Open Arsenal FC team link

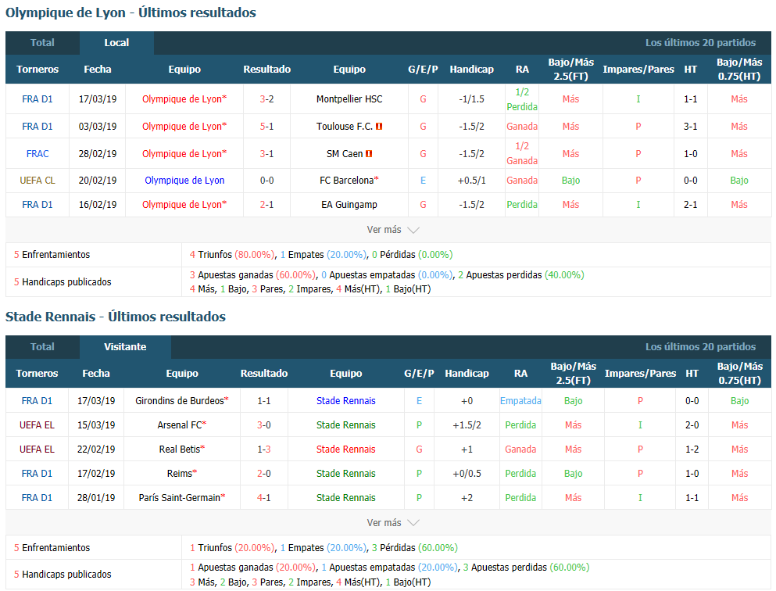tap(180, 424)
